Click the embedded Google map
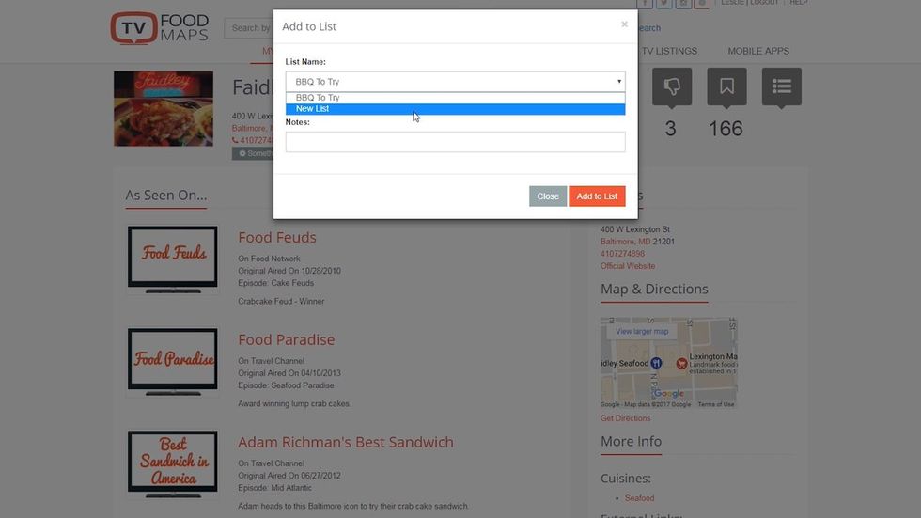The height and width of the screenshot is (518, 921). [x=668, y=362]
